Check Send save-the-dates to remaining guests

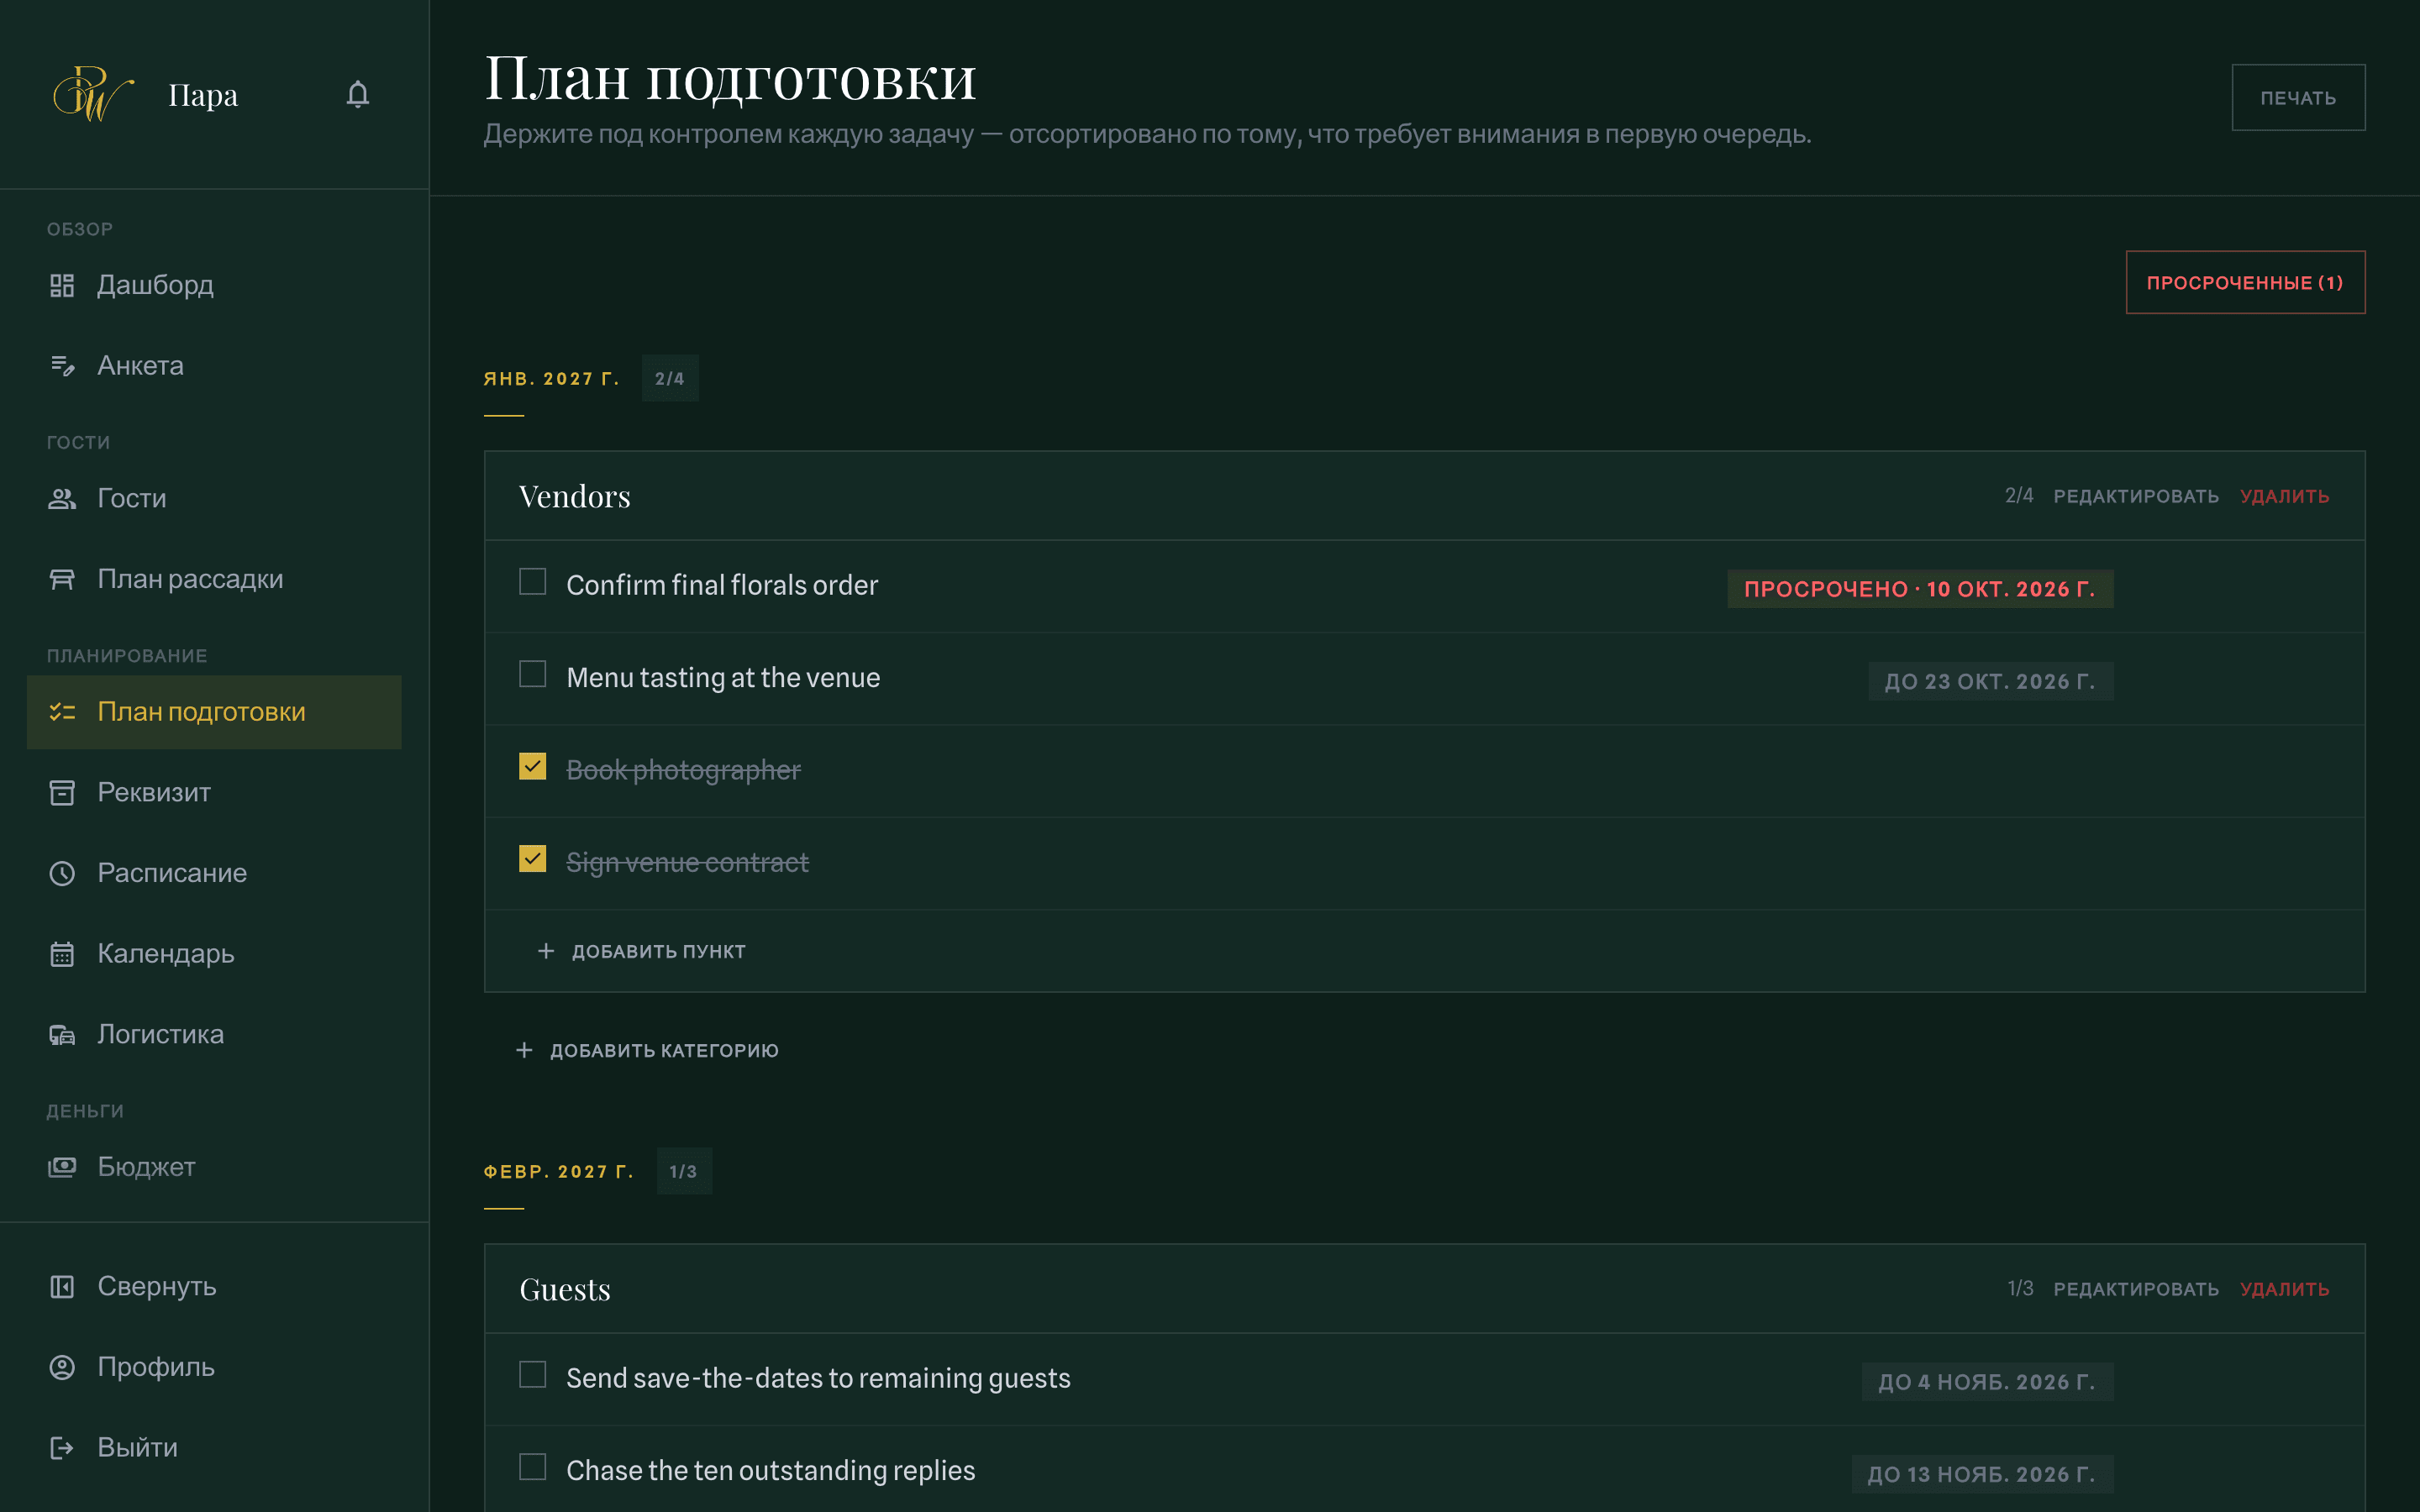[x=533, y=1375]
